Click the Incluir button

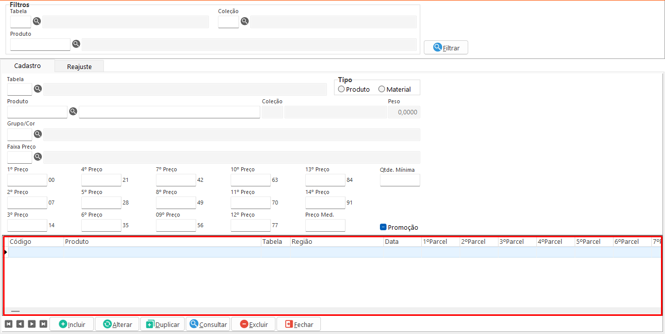[72, 324]
